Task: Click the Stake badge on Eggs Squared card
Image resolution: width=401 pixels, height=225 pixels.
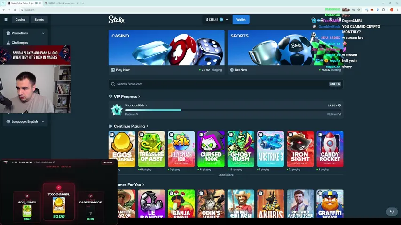Action: point(112,135)
